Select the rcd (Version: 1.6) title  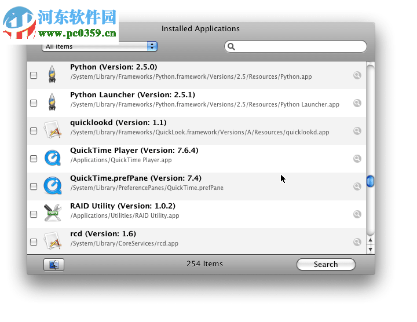103,234
